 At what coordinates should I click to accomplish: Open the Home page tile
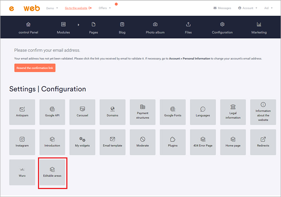(233, 142)
